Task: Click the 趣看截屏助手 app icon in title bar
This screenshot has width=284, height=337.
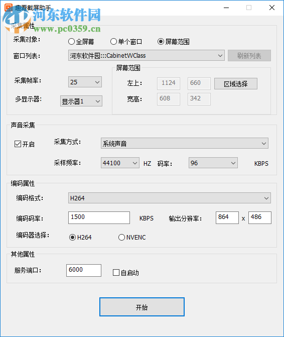Action: pyautogui.click(x=9, y=8)
